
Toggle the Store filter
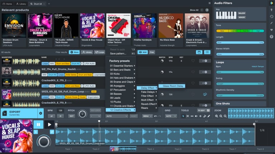coord(74,52)
